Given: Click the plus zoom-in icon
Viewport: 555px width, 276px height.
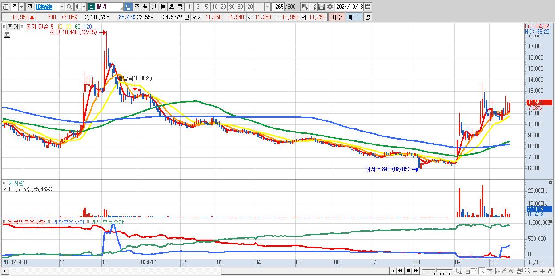Looking at the screenshot, I should pyautogui.click(x=542, y=271).
